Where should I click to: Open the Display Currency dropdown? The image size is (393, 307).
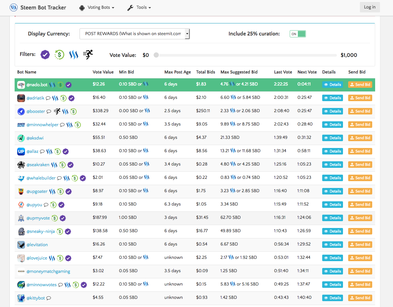tap(134, 33)
